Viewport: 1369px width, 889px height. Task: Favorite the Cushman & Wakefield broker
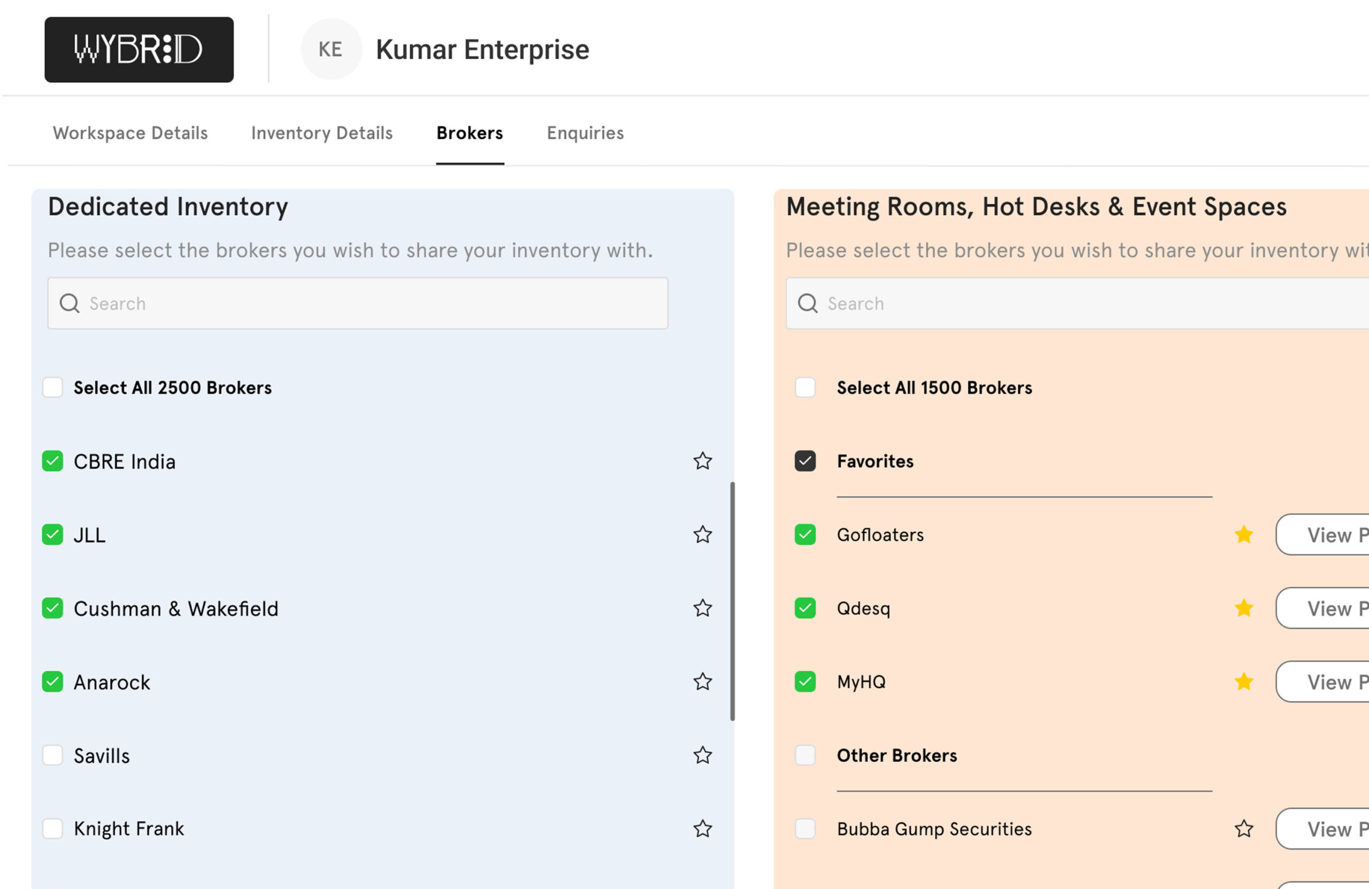click(x=702, y=608)
